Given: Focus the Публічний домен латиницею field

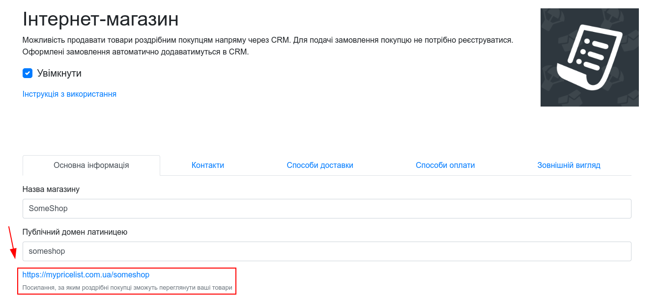Looking at the screenshot, I should pos(327,251).
